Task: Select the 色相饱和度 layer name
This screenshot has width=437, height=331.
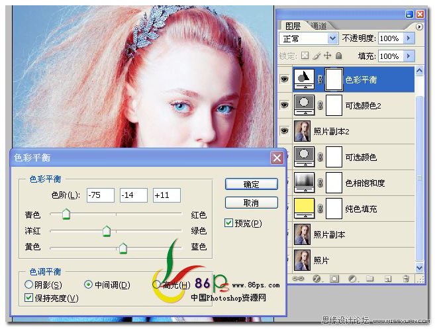Action: click(365, 183)
